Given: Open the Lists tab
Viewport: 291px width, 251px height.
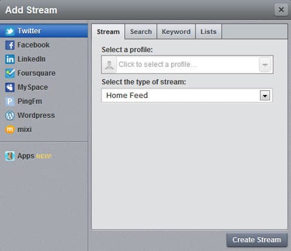Looking at the screenshot, I should [x=208, y=32].
